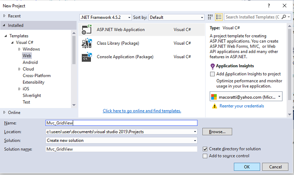Screen dimensions: 294x175
Task: Select the Silverlight template category
Action: coord(32,95)
